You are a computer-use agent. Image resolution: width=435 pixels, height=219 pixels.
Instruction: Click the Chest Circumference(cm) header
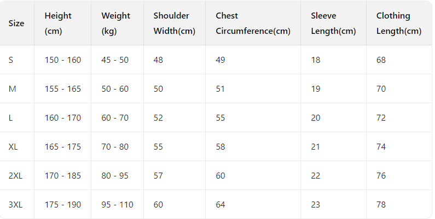point(253,23)
